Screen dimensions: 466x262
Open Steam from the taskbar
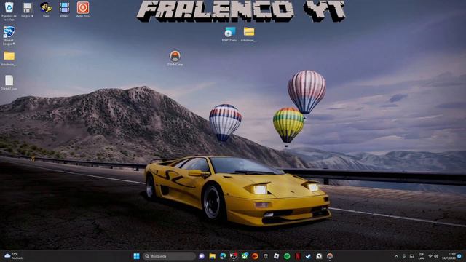tap(308, 256)
